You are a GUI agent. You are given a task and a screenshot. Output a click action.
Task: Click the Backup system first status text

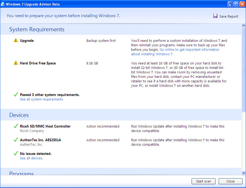101,41
